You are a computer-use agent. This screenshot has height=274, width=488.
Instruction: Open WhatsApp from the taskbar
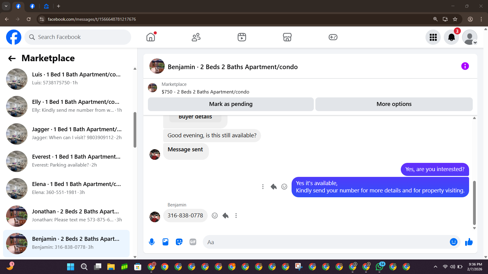[x=379, y=267]
